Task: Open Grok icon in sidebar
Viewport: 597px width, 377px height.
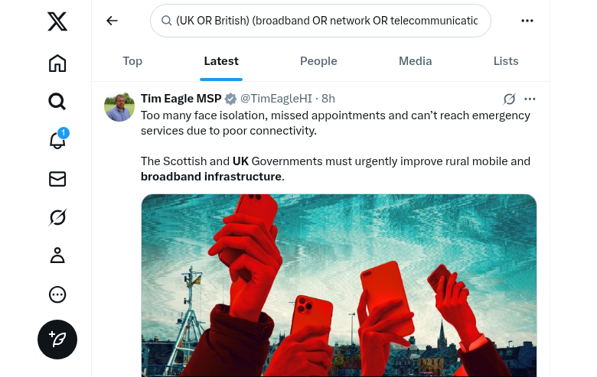Action: click(x=57, y=218)
